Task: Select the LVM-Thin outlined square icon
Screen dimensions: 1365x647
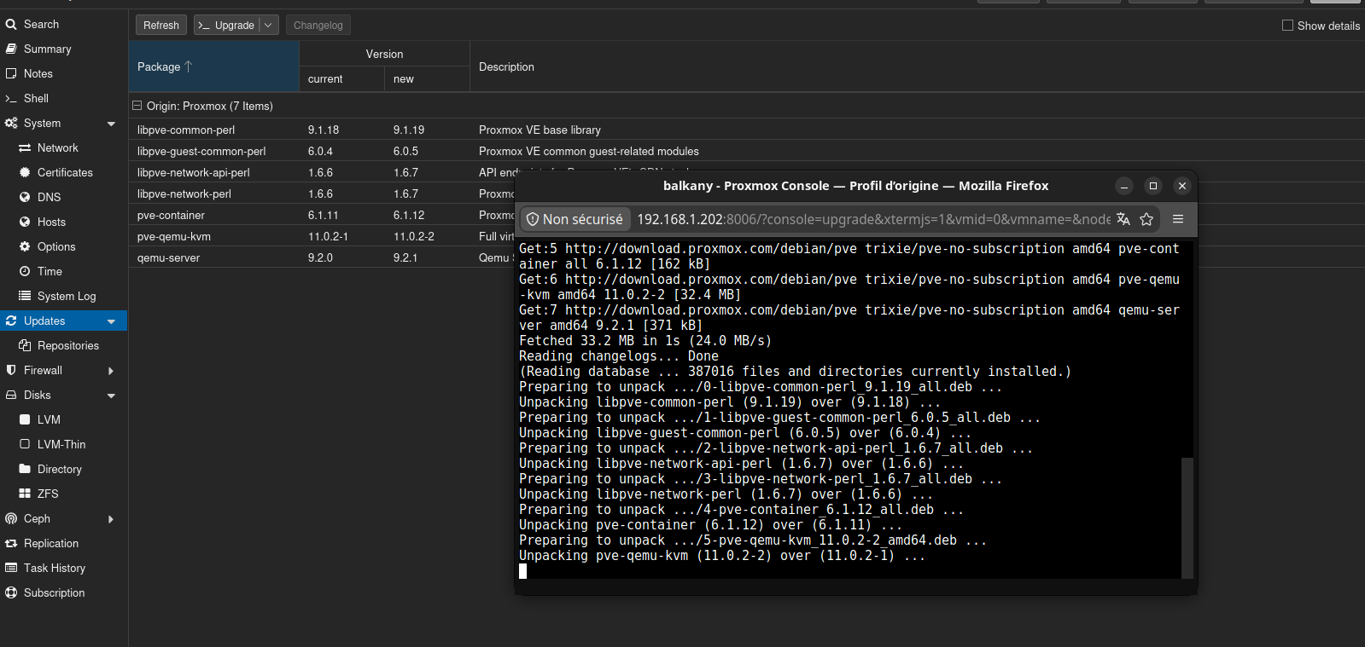Action: pyautogui.click(x=25, y=445)
